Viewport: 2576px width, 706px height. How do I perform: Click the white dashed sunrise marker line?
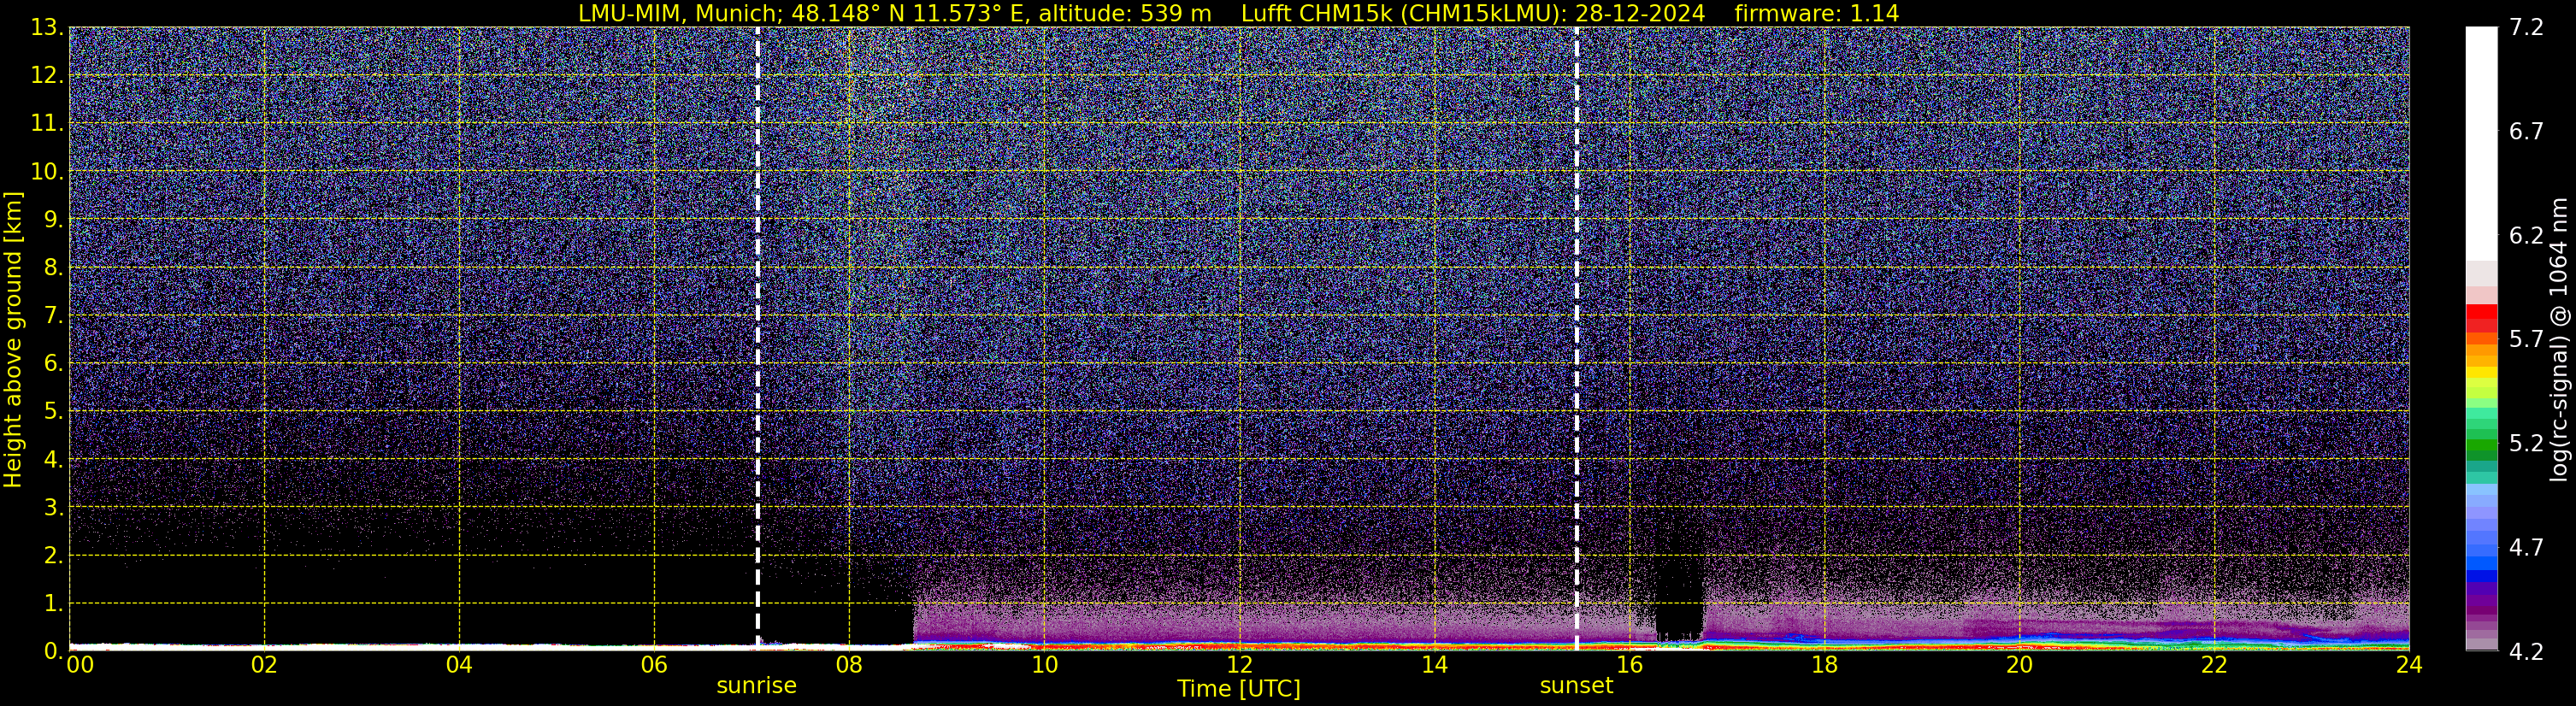(757, 338)
